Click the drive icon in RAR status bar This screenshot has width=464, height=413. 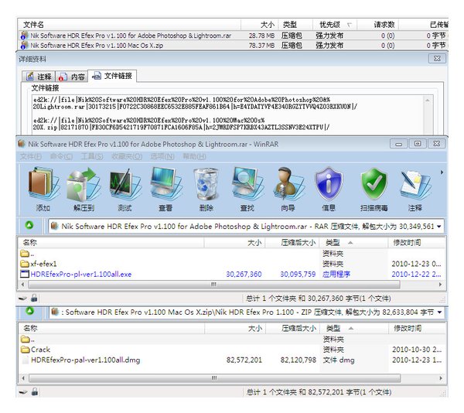click(22, 299)
